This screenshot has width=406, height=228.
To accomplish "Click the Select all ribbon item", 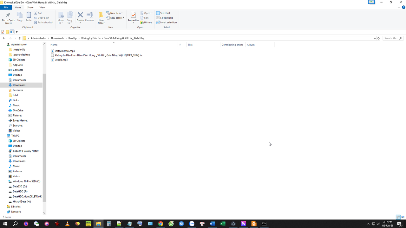I will (x=163, y=13).
